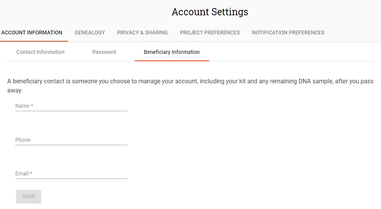Open the Password sub-tab

point(104,52)
